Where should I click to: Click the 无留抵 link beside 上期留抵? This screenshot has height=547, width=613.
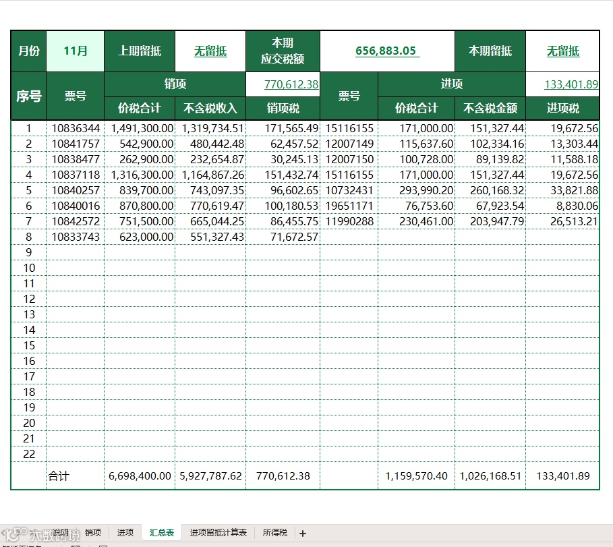tap(210, 51)
